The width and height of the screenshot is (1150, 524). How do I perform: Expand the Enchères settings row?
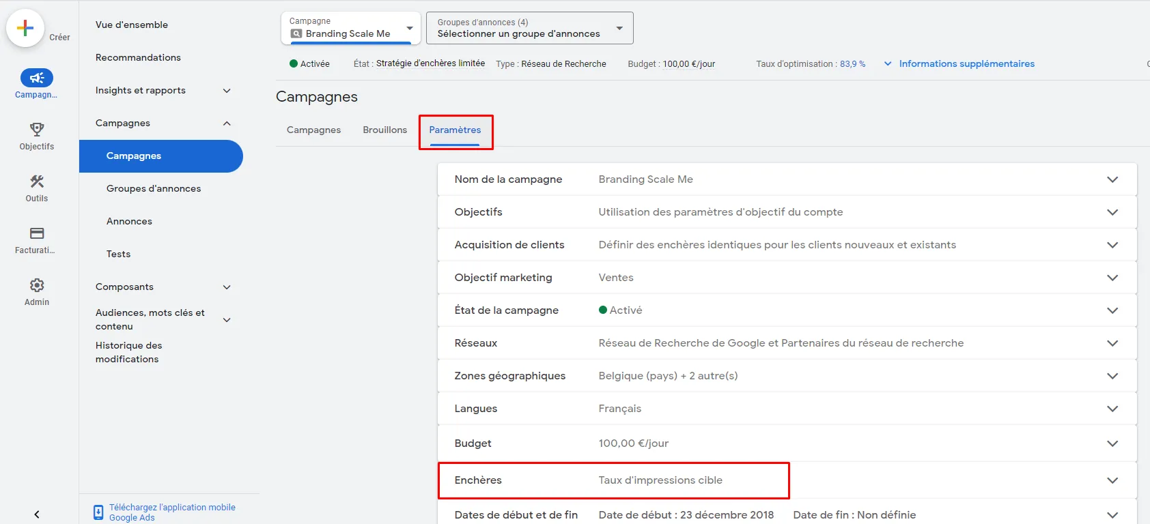1112,480
